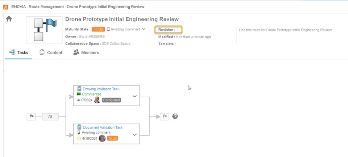Click the help question mark icon

tap(175, 116)
